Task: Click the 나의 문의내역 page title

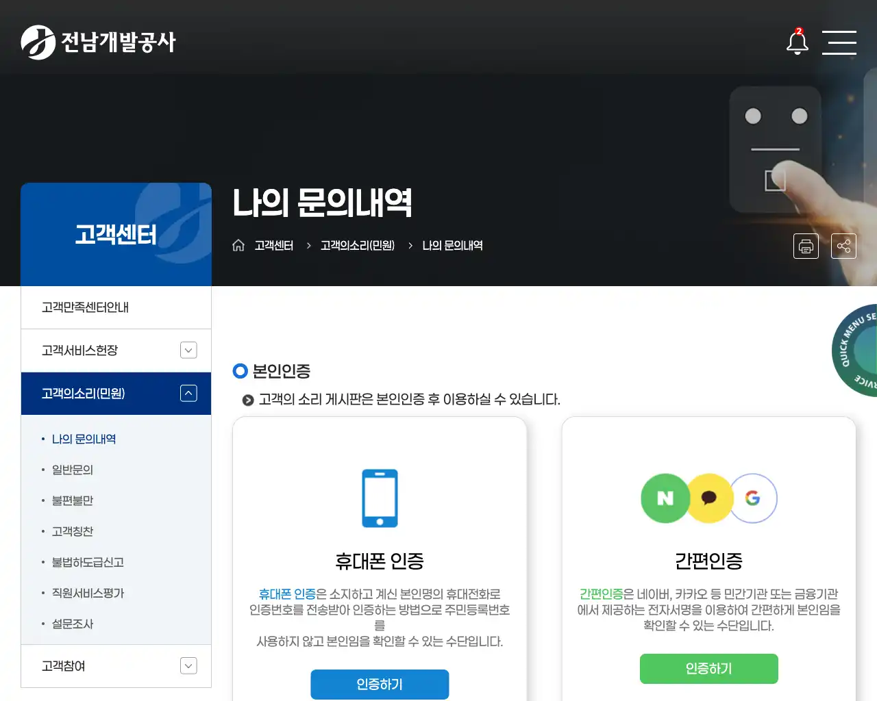Action: click(x=322, y=203)
